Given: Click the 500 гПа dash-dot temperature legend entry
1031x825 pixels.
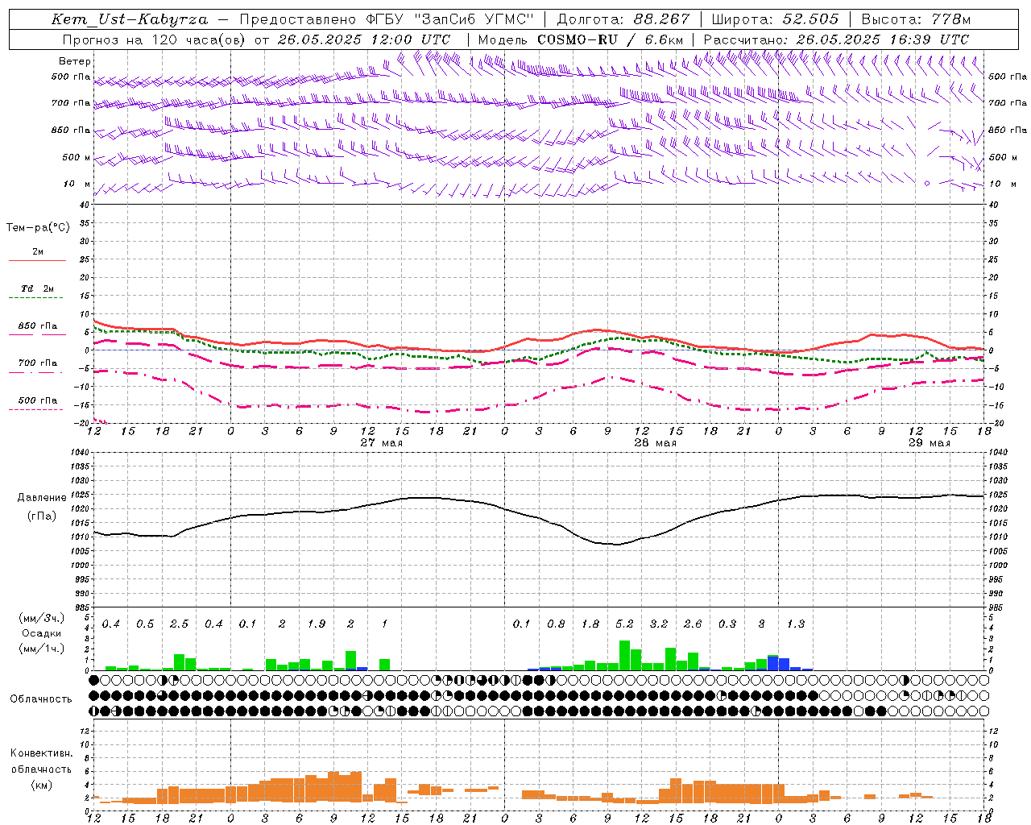Looking at the screenshot, I should coord(37,400).
